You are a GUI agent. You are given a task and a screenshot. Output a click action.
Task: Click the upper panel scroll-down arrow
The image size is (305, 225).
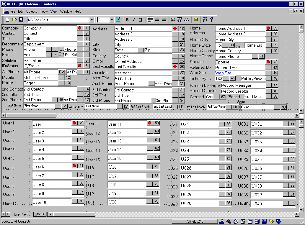[x=301, y=111]
